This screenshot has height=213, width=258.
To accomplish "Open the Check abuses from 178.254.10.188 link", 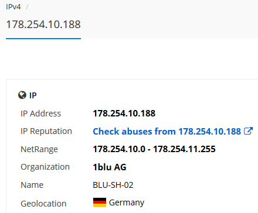I will [x=167, y=131].
